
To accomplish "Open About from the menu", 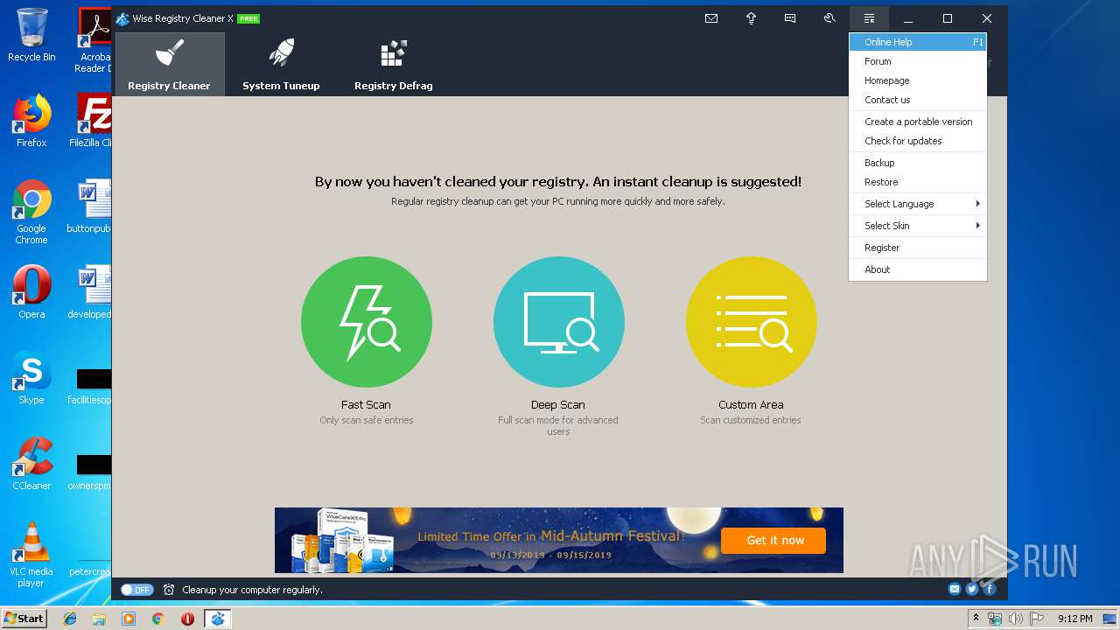I will [918, 269].
